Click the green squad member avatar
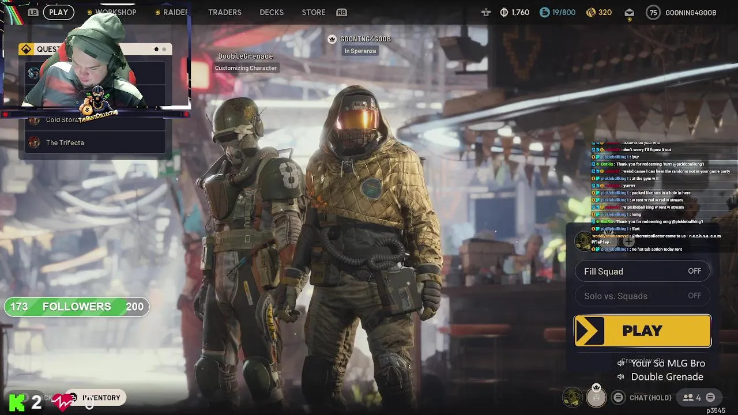 tap(573, 397)
